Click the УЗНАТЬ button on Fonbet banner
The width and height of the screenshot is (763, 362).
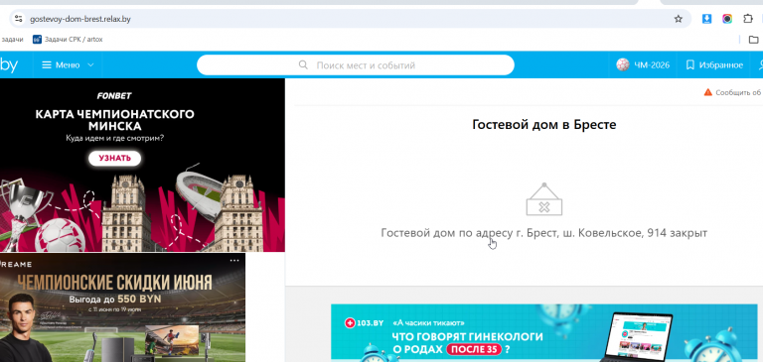click(115, 158)
